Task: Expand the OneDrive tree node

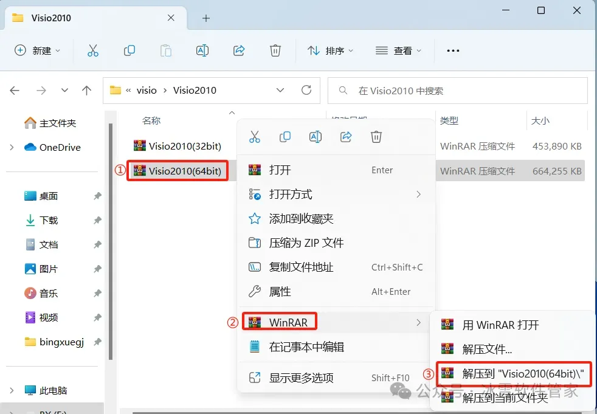Action: tap(12, 147)
